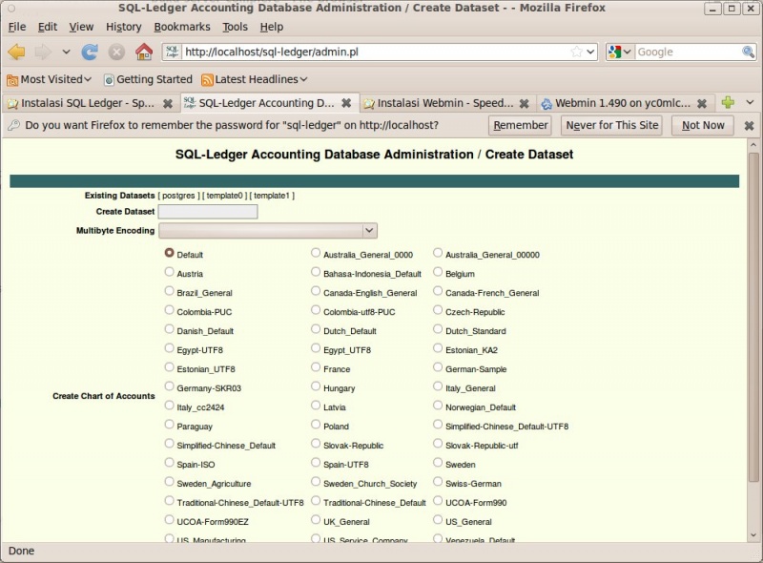Click the Back navigation arrow
Viewport: 763px width, 563px height.
14,52
